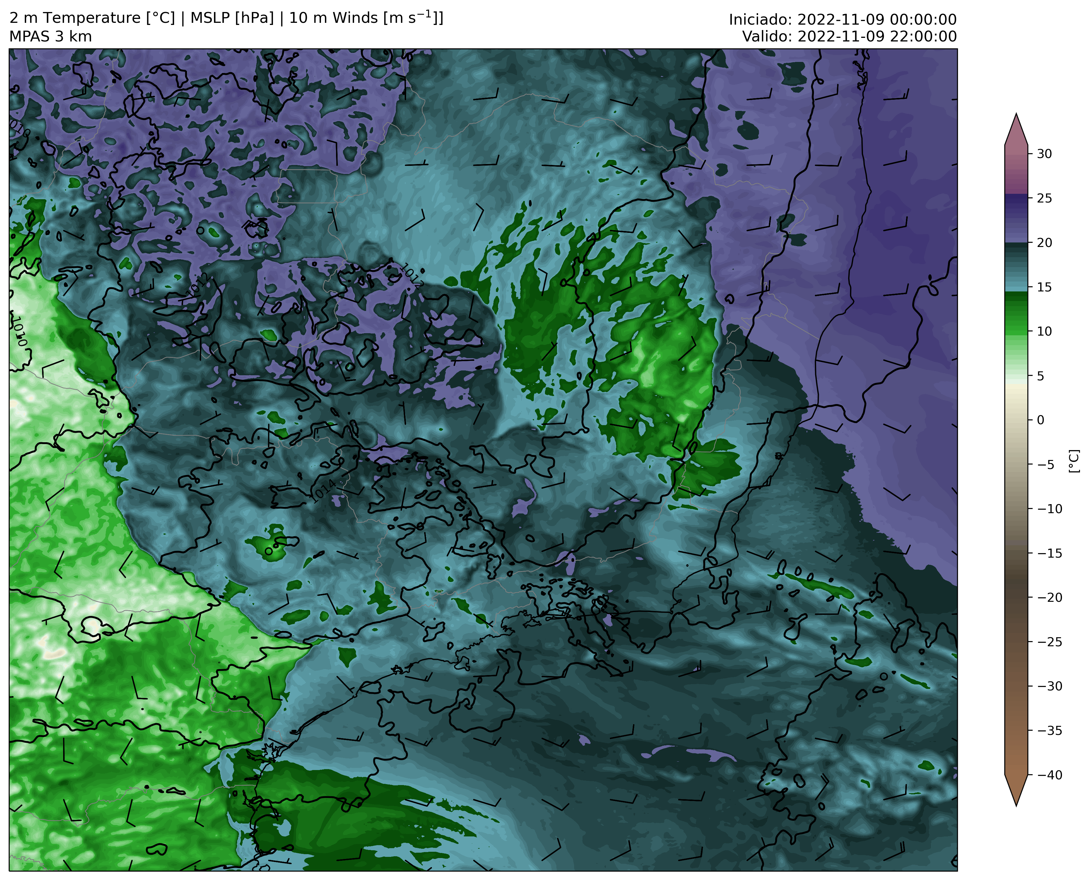
Task: Click the colorbar tick label 25
Action: coord(1045,198)
